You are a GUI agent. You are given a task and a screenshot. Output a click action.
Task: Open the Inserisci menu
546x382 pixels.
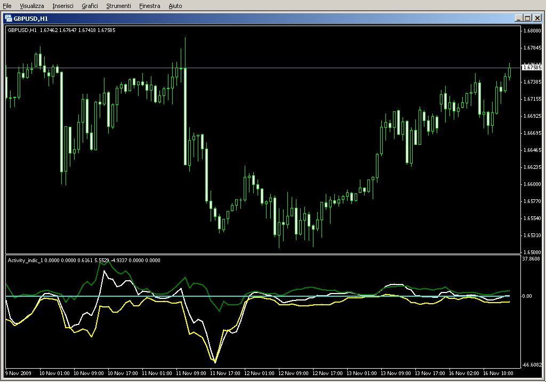click(x=63, y=6)
